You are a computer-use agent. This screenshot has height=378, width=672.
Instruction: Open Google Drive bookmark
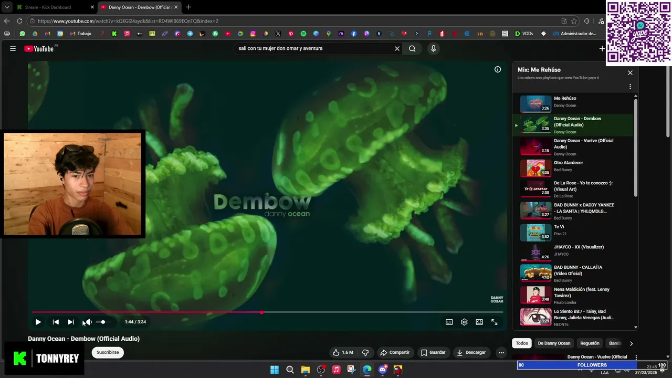tap(35, 34)
